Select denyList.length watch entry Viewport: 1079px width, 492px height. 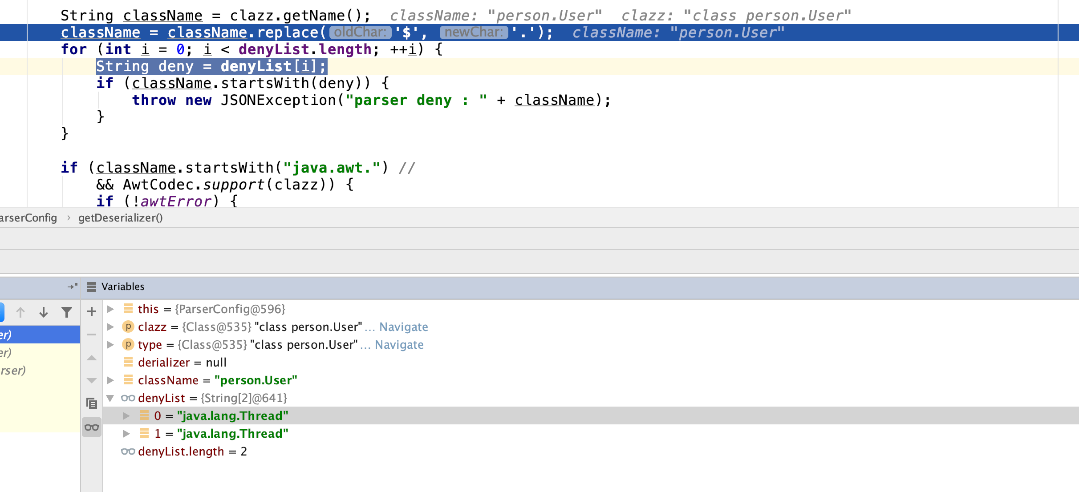click(181, 452)
